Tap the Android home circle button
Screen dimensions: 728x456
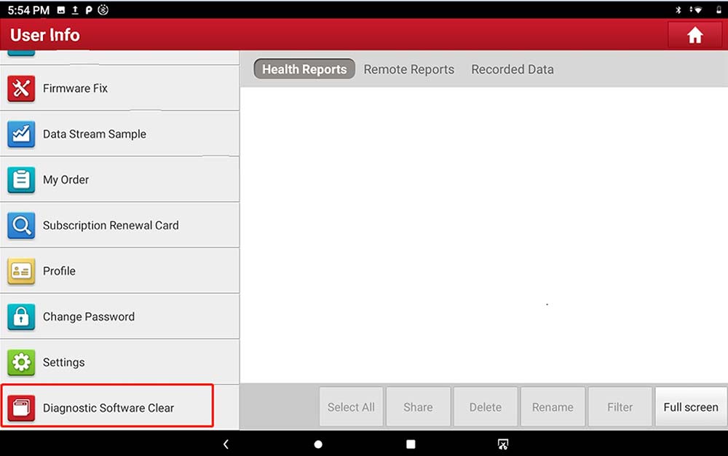tap(318, 444)
